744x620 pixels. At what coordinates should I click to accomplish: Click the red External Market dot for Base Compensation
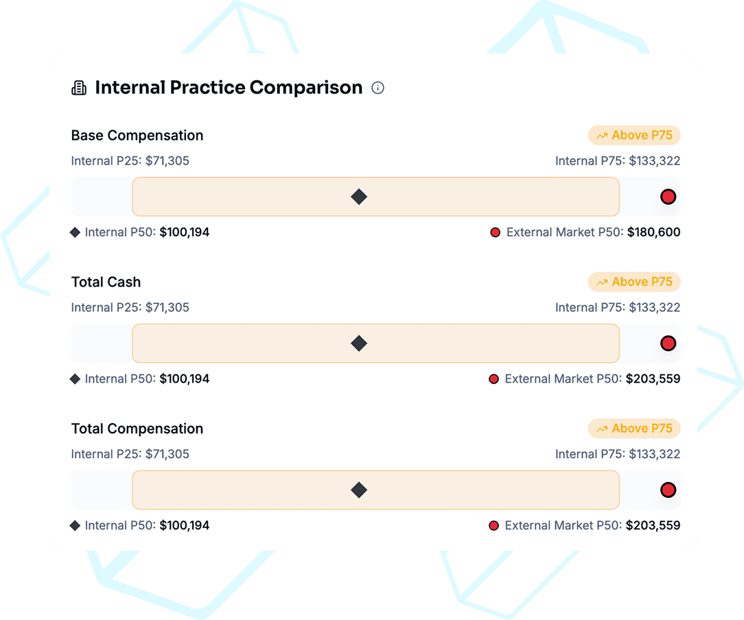click(x=668, y=196)
